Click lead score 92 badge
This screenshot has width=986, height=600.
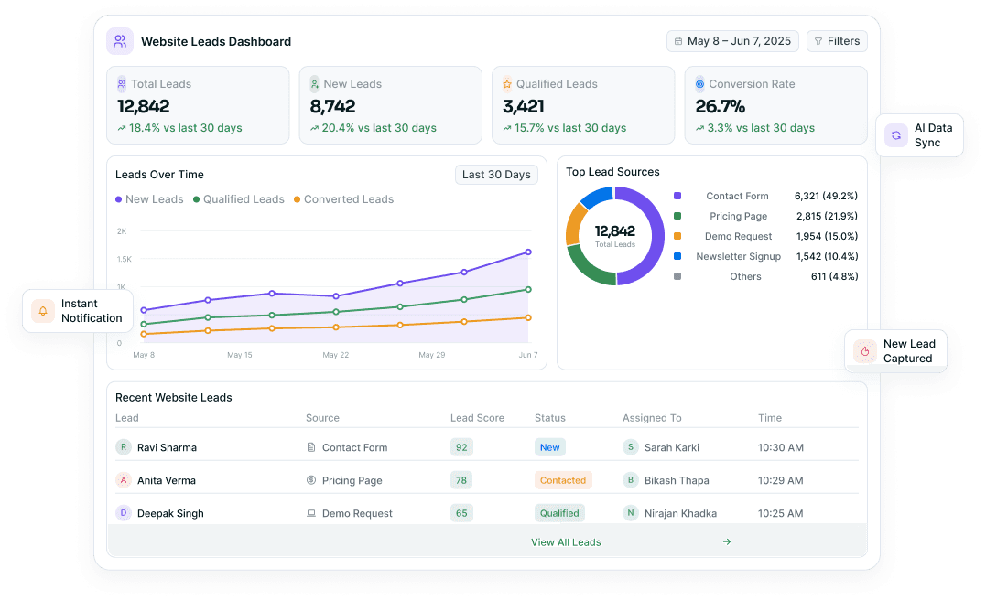[x=461, y=447]
